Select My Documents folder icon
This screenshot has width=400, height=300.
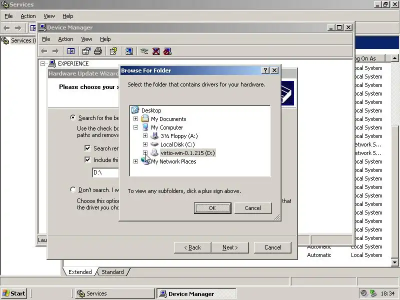click(145, 118)
